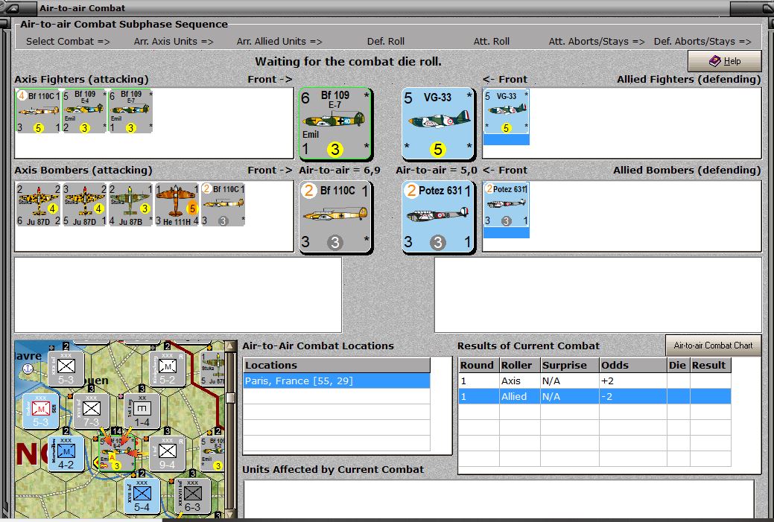
Task: Click the Def. Aborts/Stays subphase label
Action: (702, 42)
